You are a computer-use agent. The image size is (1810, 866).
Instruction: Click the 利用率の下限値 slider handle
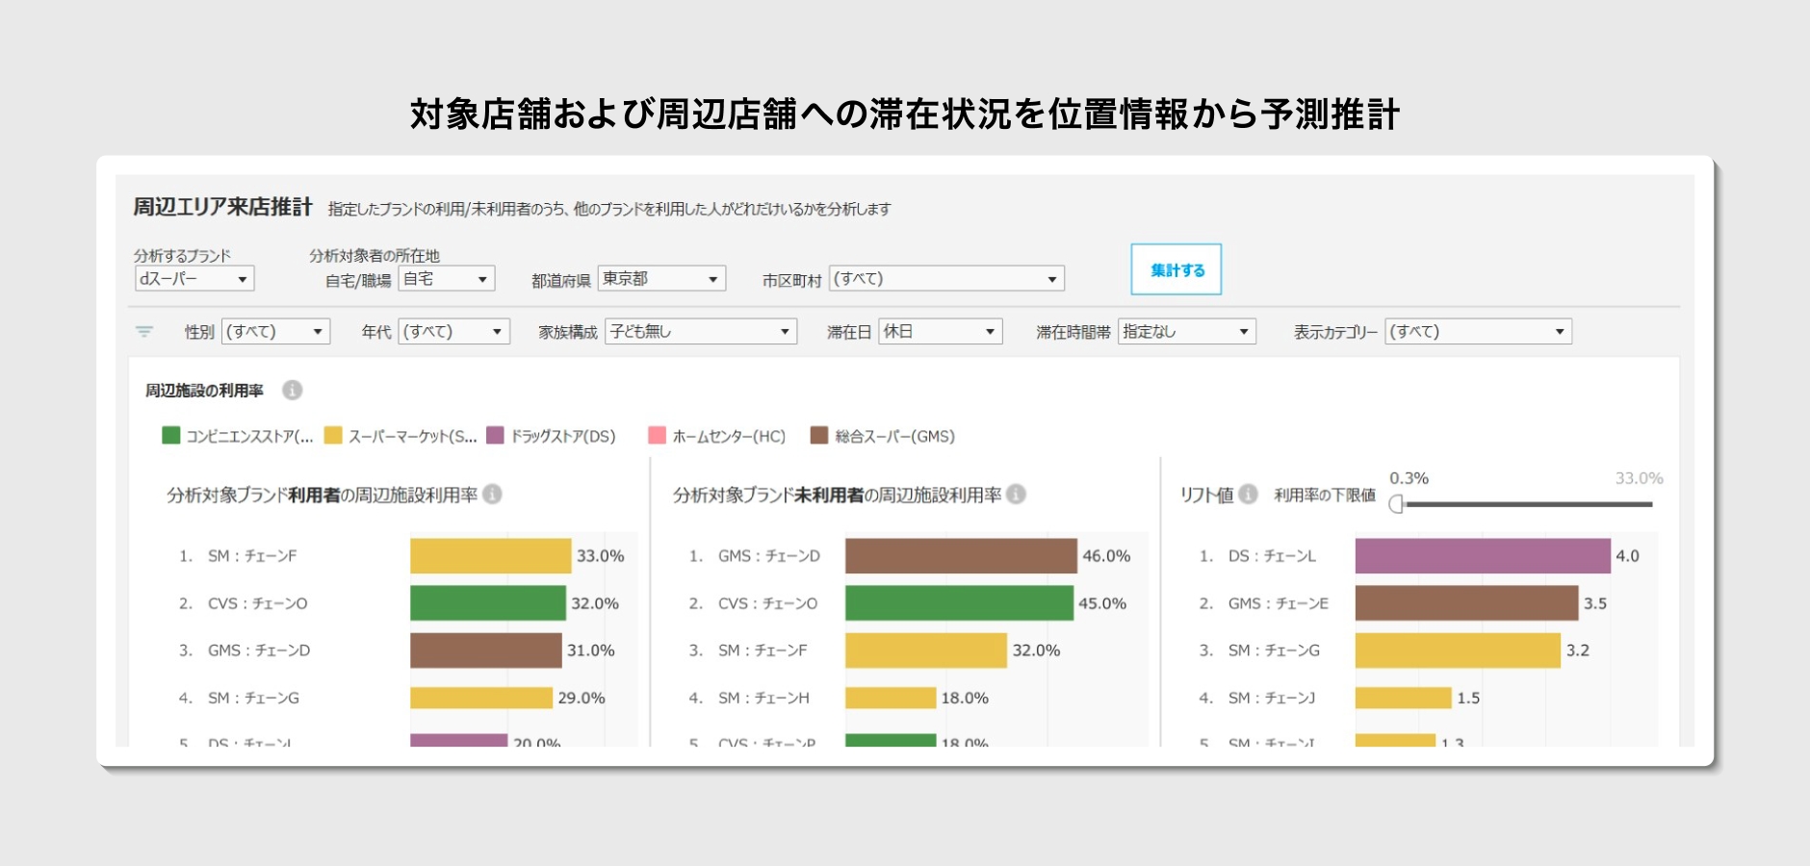click(x=1396, y=504)
